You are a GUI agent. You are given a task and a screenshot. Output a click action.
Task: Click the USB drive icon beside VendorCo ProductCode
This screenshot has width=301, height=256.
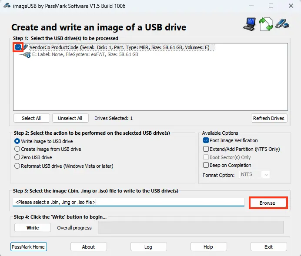pyautogui.click(x=26, y=47)
